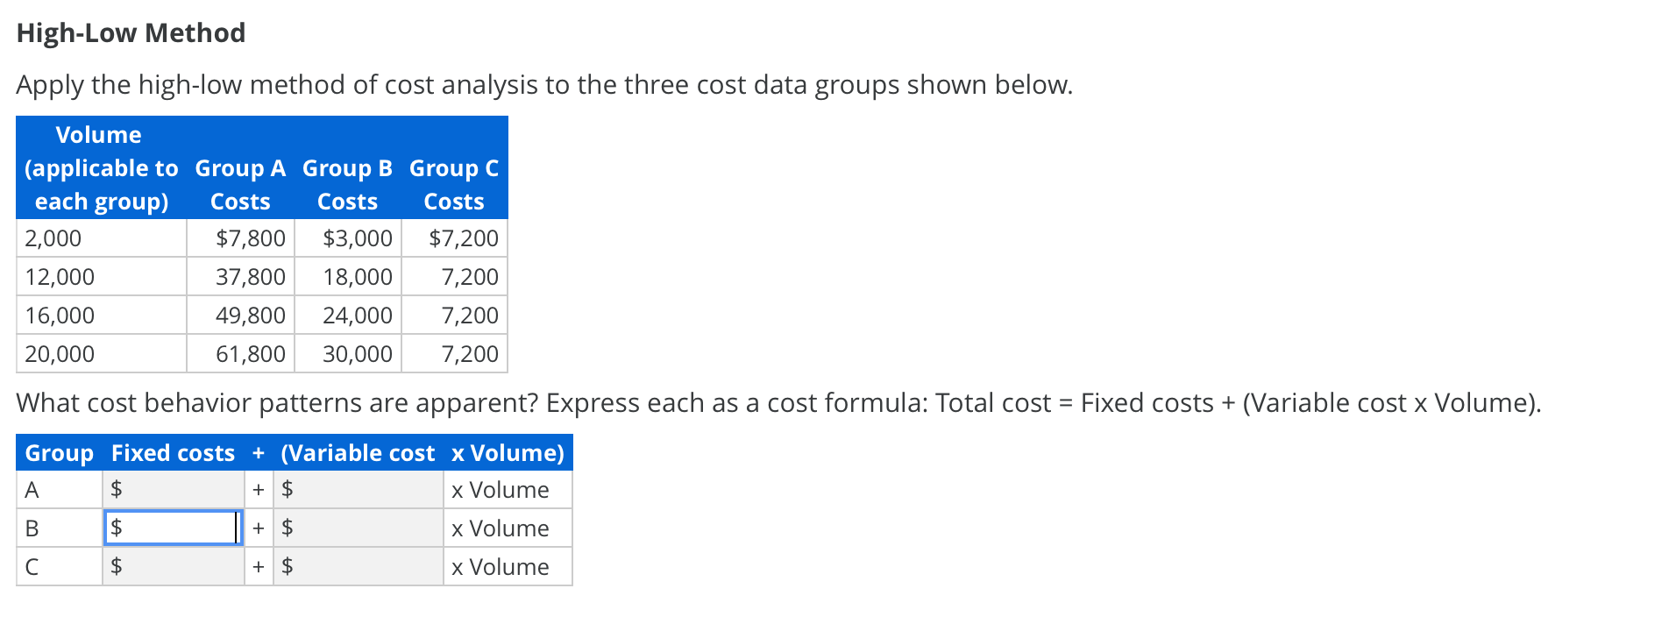
Task: Click the $3,000 value under Group B
Action: coord(357,238)
